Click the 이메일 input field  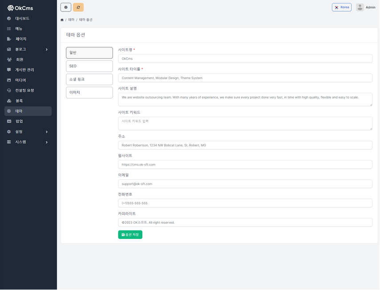[x=245, y=184]
